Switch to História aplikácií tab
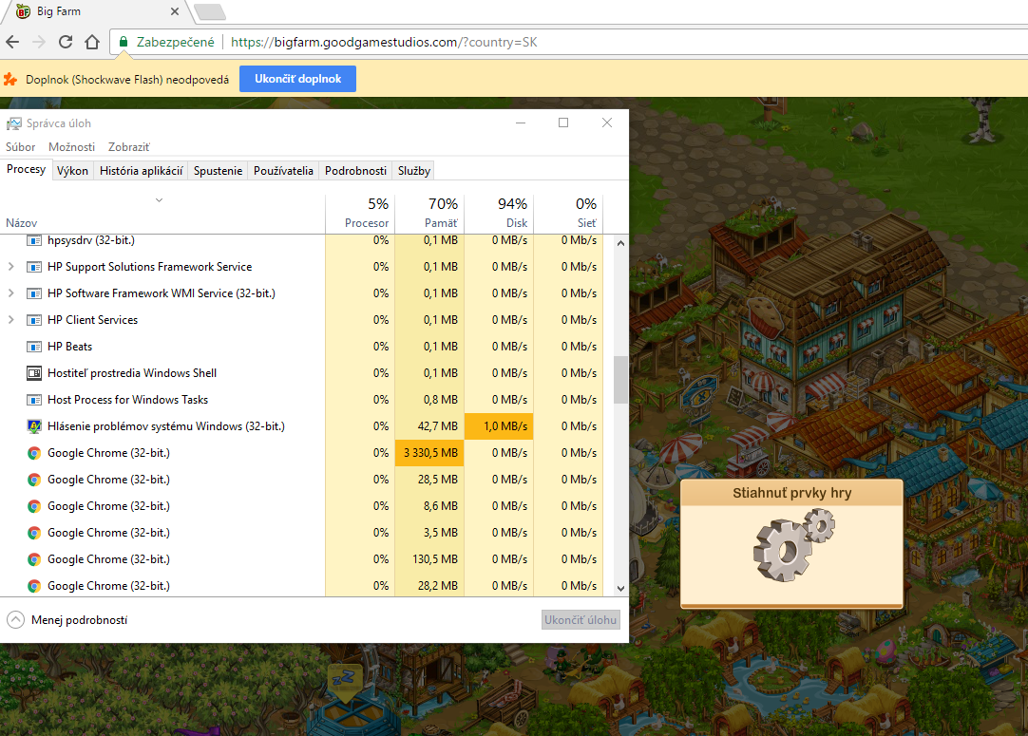The width and height of the screenshot is (1028, 736). (141, 170)
